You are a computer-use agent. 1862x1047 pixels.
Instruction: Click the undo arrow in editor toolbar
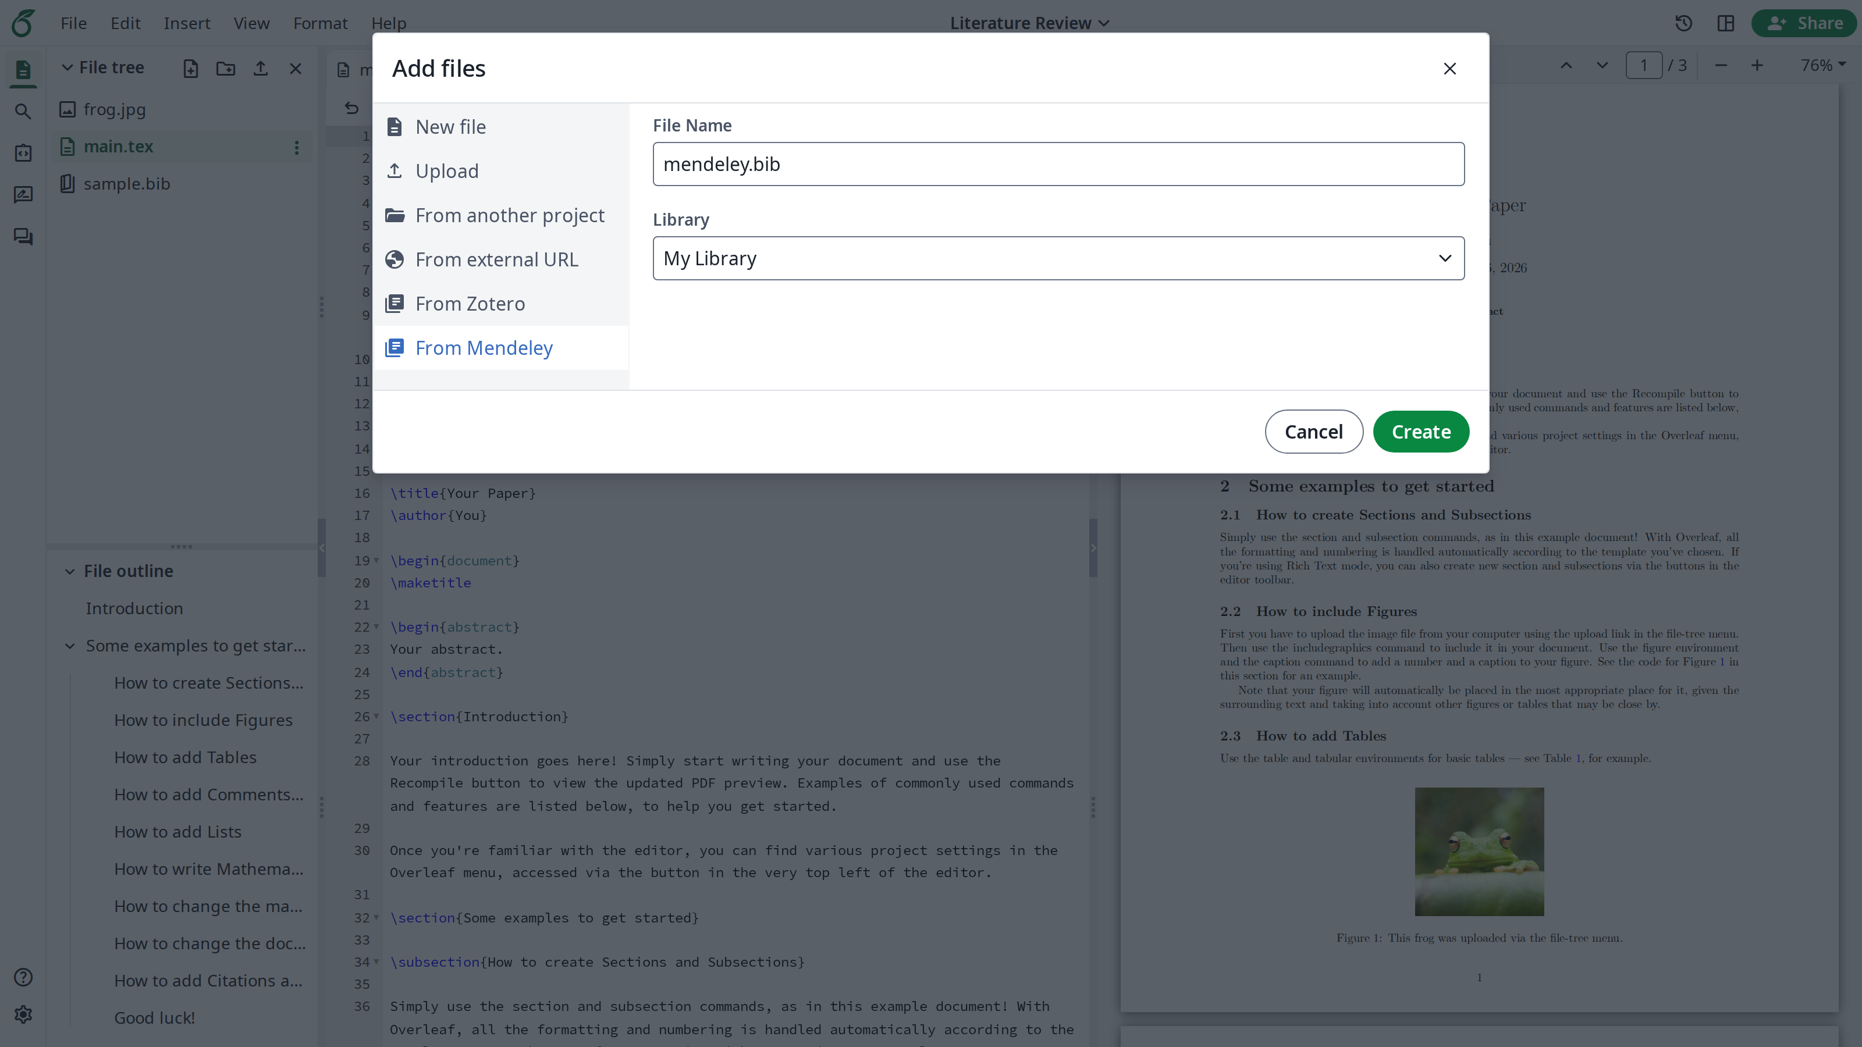tap(351, 108)
